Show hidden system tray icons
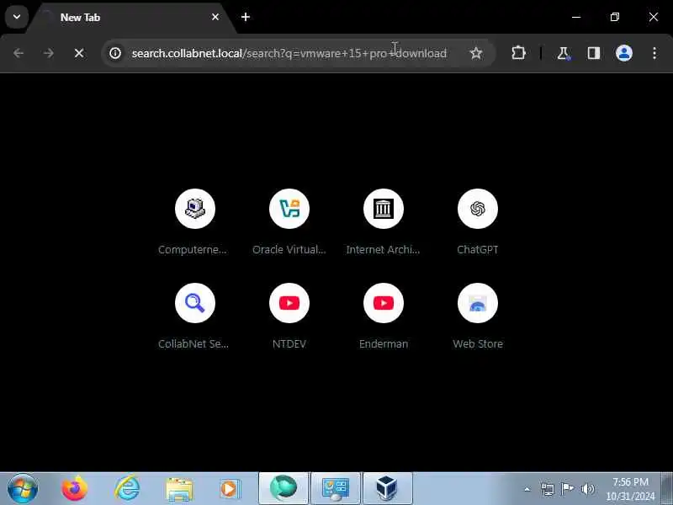The image size is (673, 505). tap(527, 489)
